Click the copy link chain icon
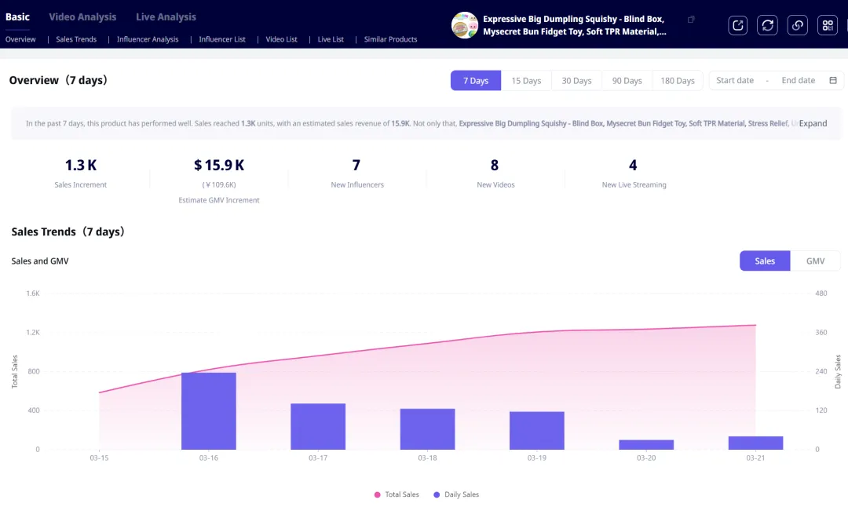 (797, 25)
